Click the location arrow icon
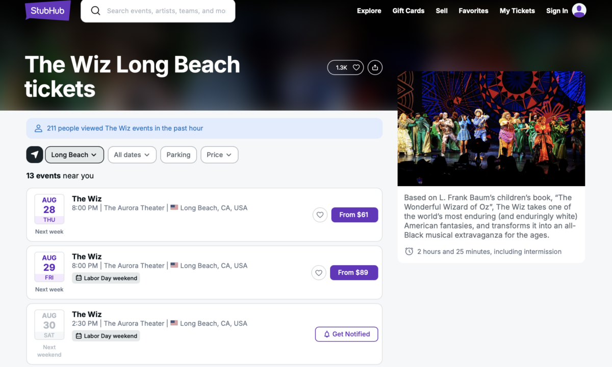The image size is (612, 367). click(35, 155)
